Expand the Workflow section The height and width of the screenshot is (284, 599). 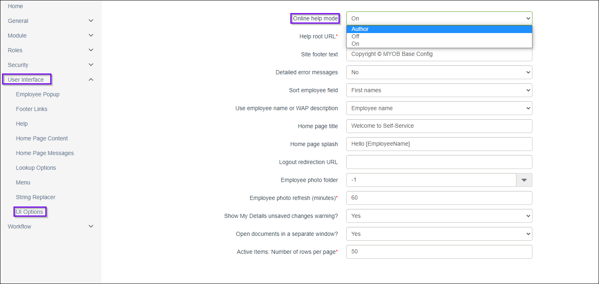91,226
